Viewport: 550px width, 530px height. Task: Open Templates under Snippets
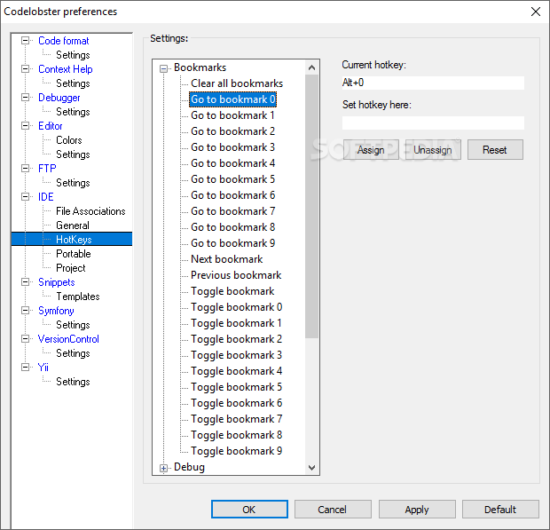[78, 297]
